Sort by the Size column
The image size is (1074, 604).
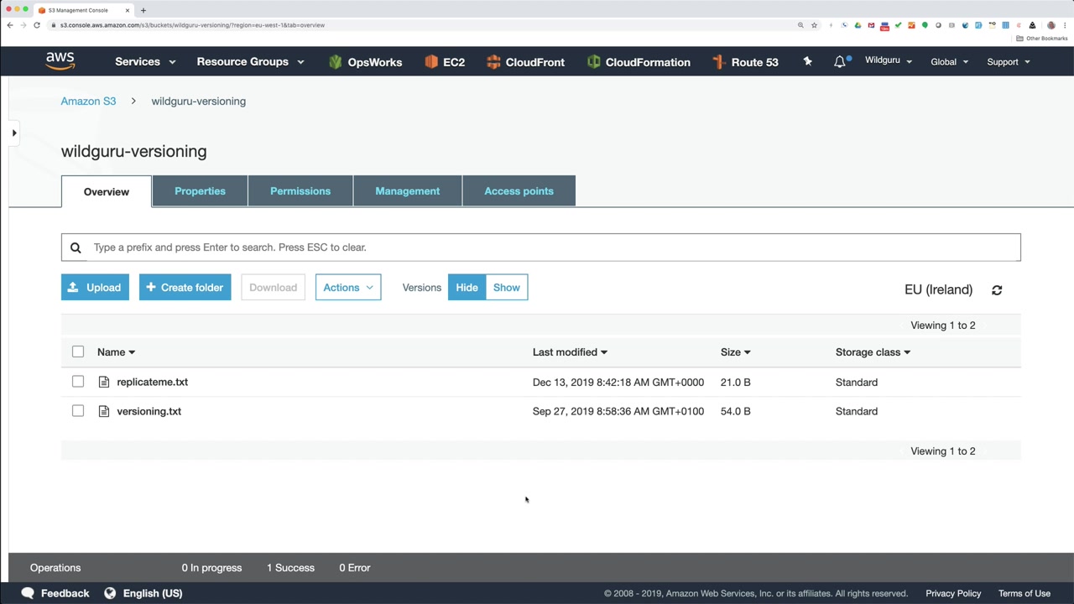click(x=735, y=352)
